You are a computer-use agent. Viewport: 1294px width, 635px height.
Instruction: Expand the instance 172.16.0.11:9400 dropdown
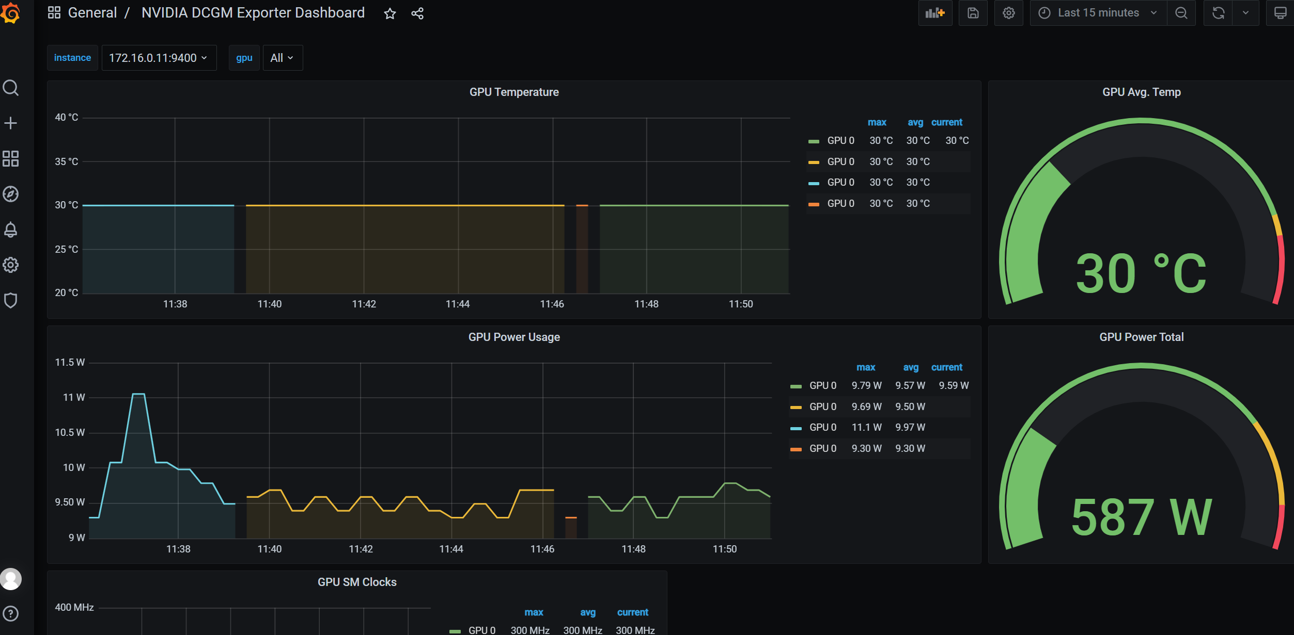pyautogui.click(x=159, y=58)
